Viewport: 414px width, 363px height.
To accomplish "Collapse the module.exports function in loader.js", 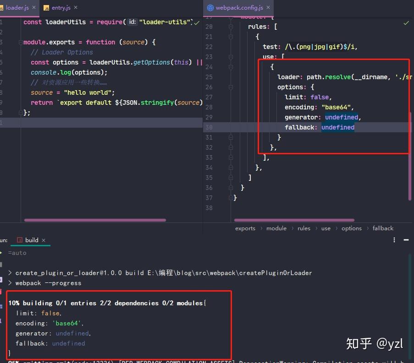I will (21, 42).
